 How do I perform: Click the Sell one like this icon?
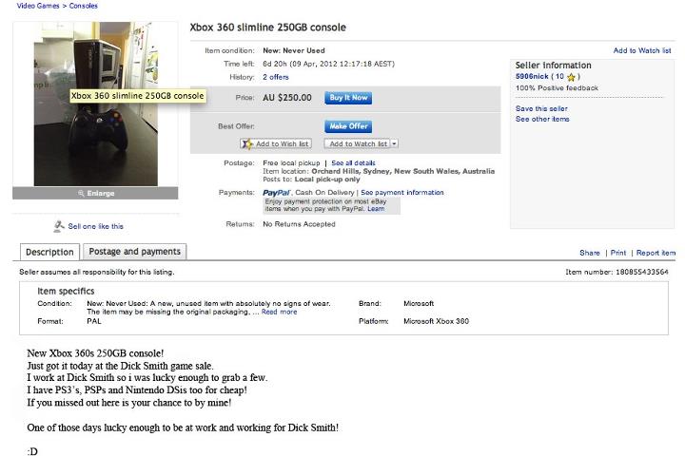(x=59, y=226)
